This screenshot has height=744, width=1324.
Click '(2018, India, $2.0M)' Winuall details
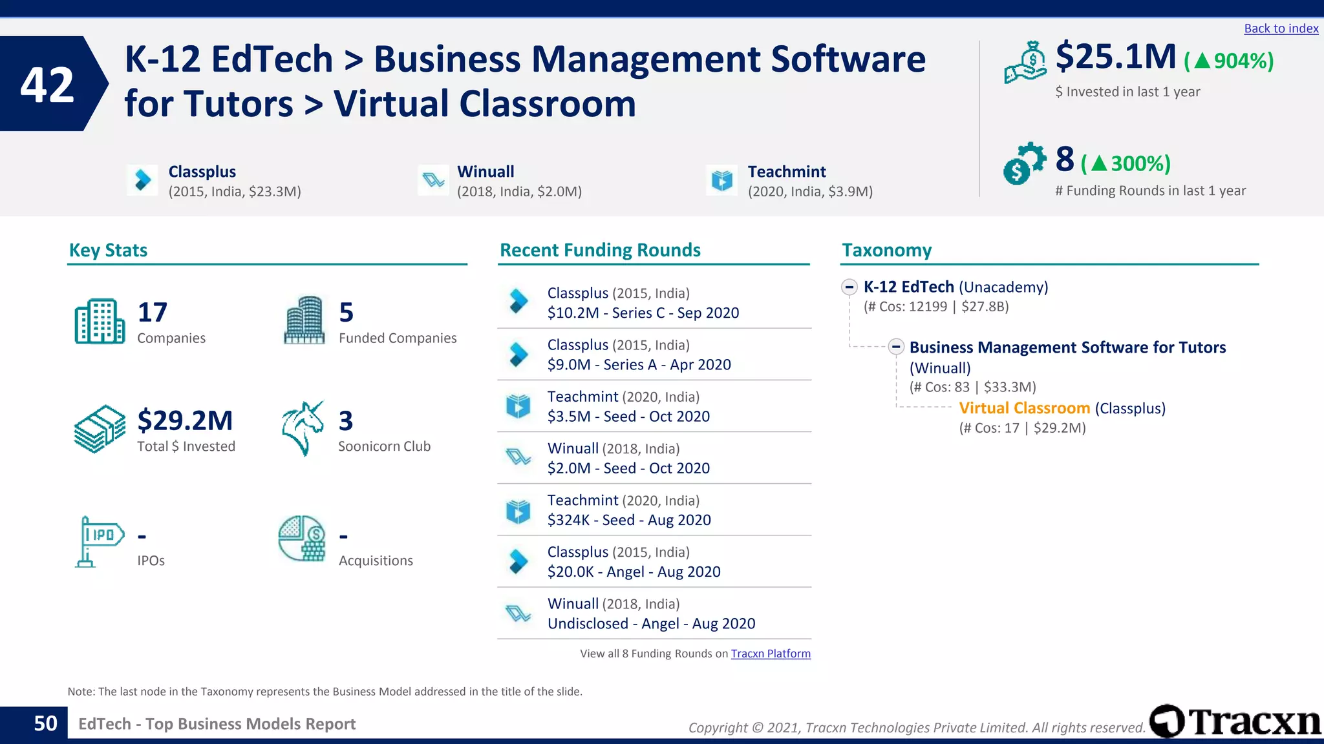pos(519,192)
